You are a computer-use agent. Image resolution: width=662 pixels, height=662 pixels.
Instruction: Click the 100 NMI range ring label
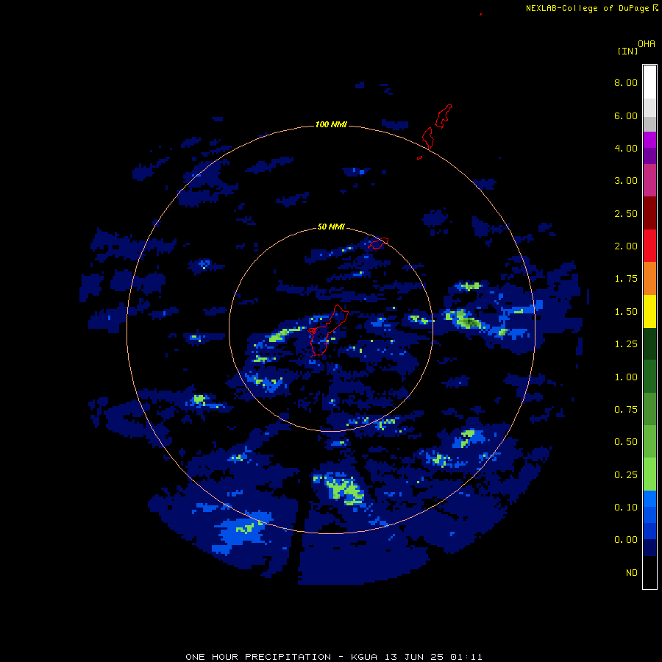tap(331, 124)
